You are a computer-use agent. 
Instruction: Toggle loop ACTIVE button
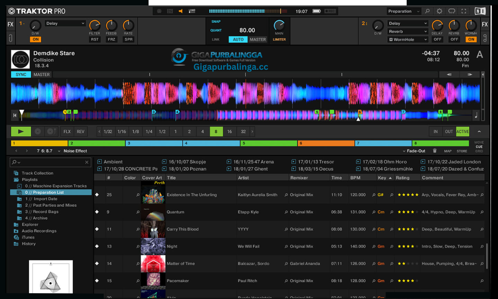click(x=463, y=132)
